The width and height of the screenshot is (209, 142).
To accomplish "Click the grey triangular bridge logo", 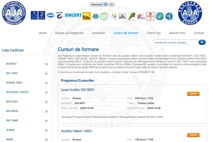I will pos(122,16).
